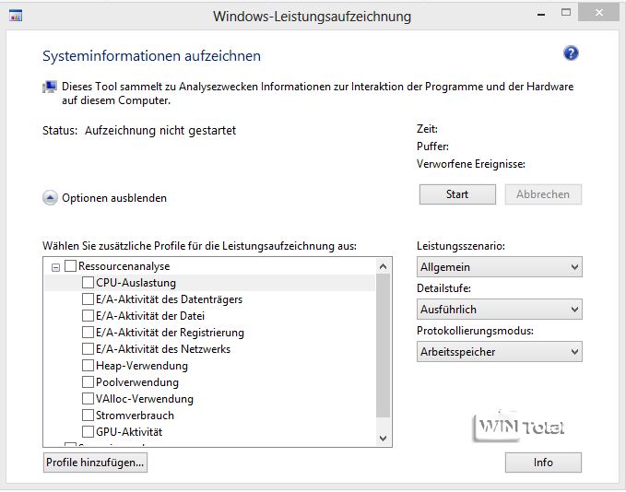Screen dimensions: 626x492
Task: Check E/A-Aktivität der Datei
Action: (88, 316)
